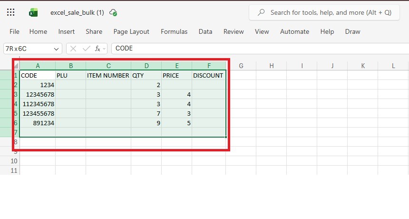Switch to the Home tab

[38, 31]
